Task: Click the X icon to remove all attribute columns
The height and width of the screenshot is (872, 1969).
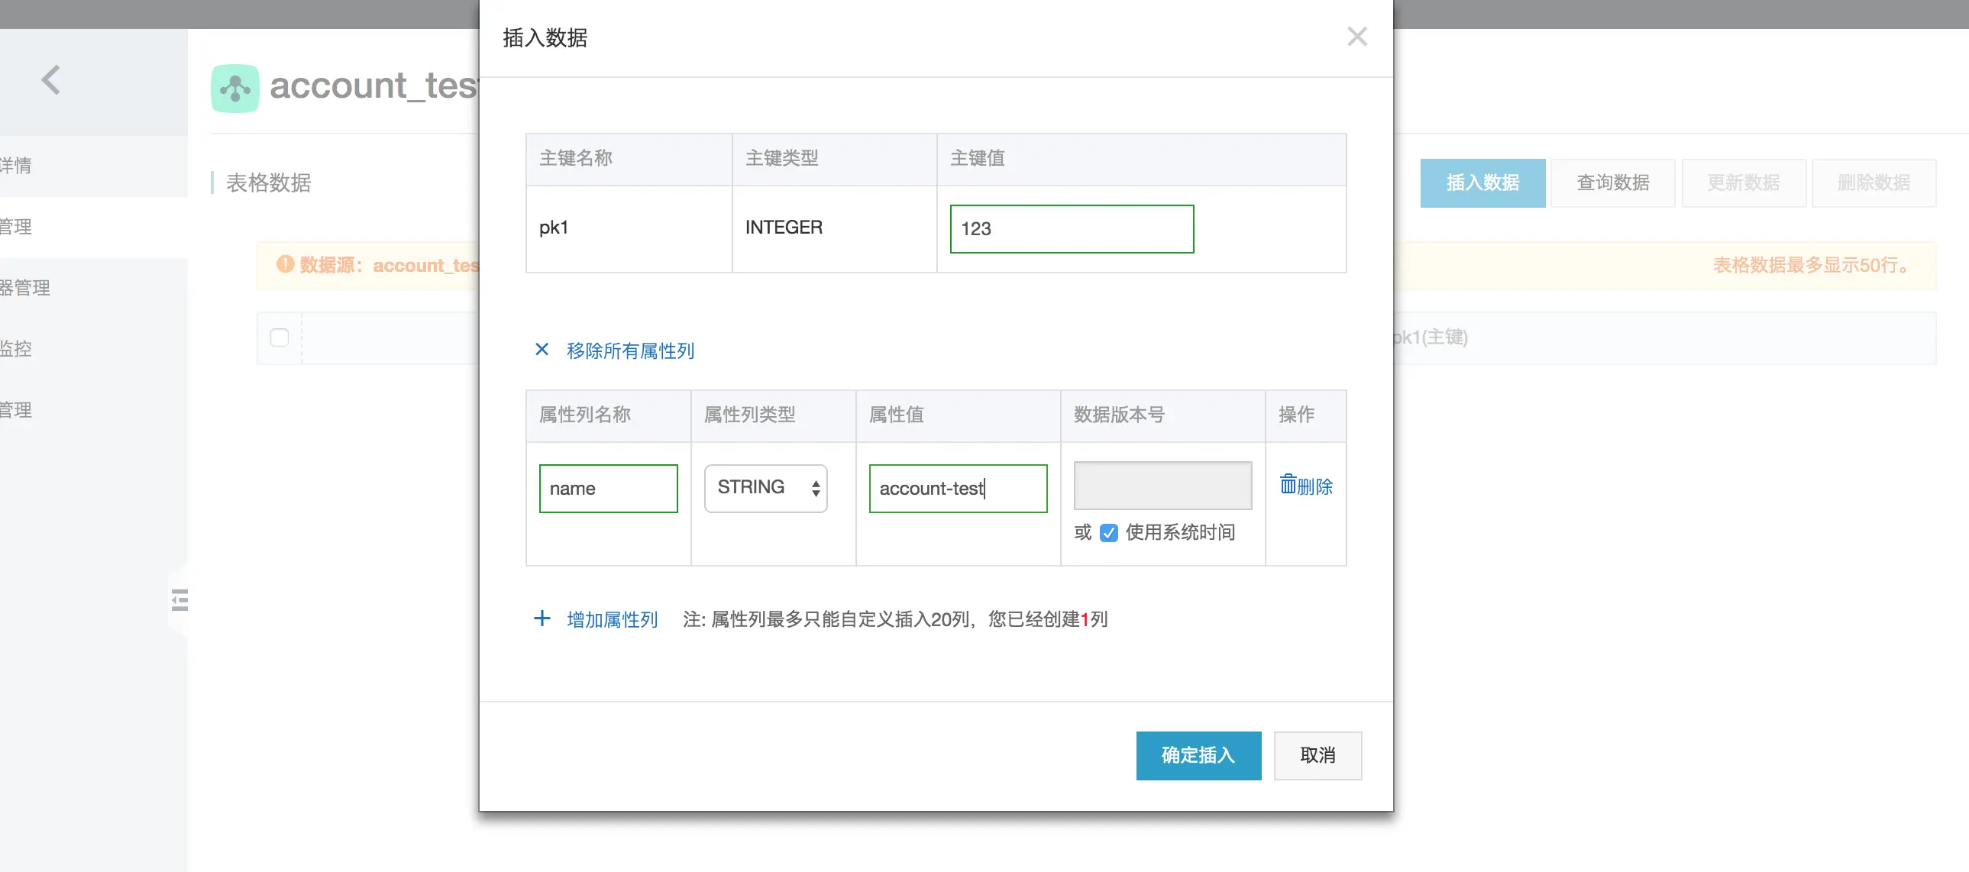Action: (x=542, y=349)
